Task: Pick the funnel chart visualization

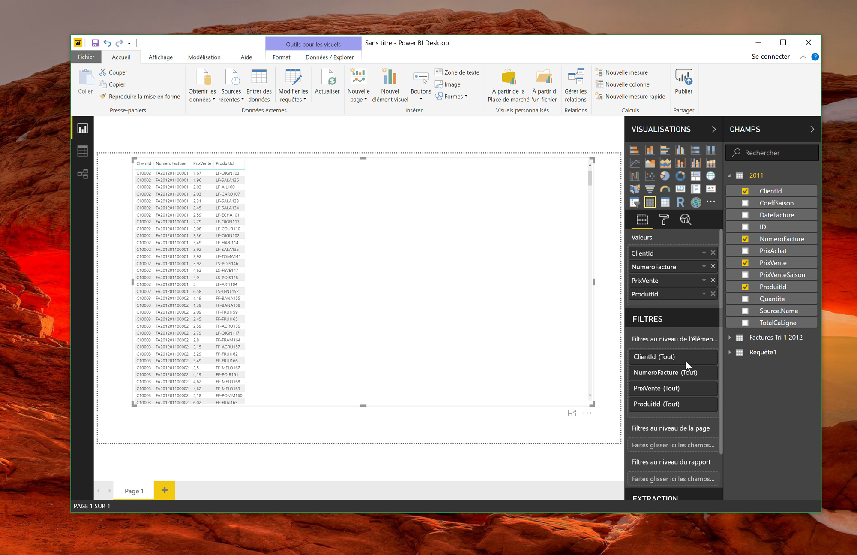Action: point(650,189)
